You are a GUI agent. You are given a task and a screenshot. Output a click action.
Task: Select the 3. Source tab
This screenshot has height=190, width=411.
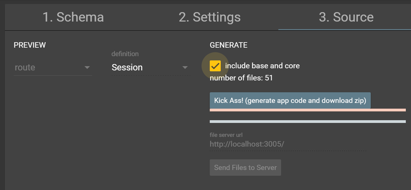click(346, 17)
